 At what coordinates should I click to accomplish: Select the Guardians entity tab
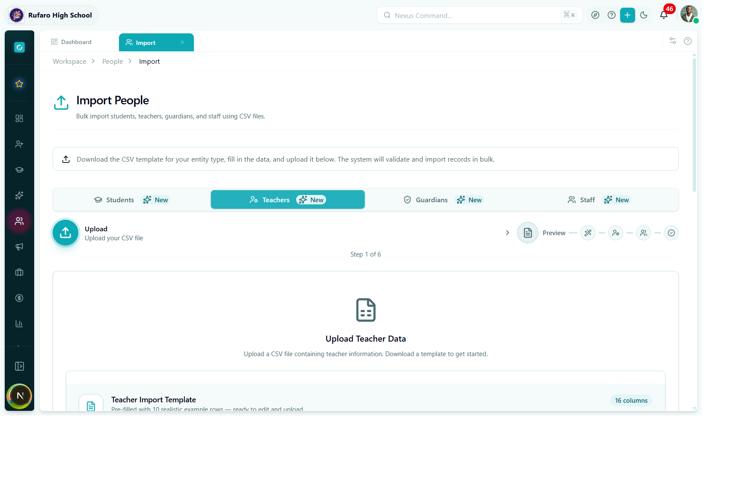[x=443, y=200]
